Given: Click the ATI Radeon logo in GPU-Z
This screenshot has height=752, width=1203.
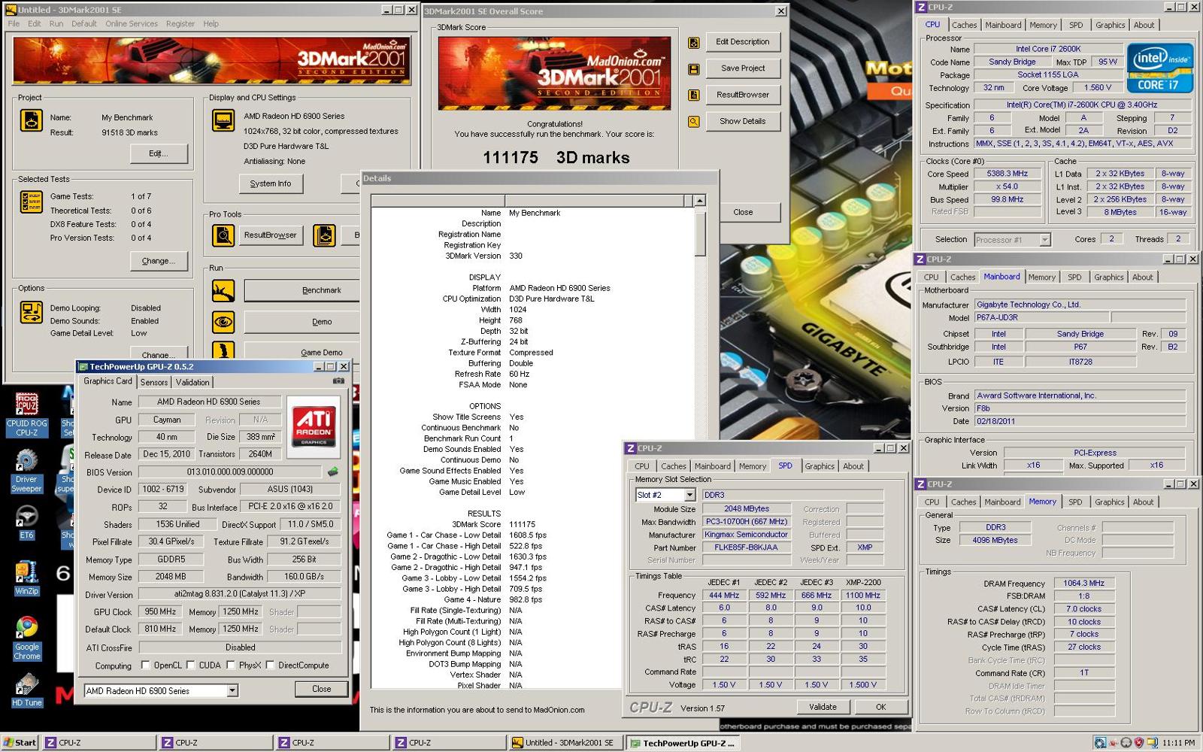Looking at the screenshot, I should [x=313, y=426].
